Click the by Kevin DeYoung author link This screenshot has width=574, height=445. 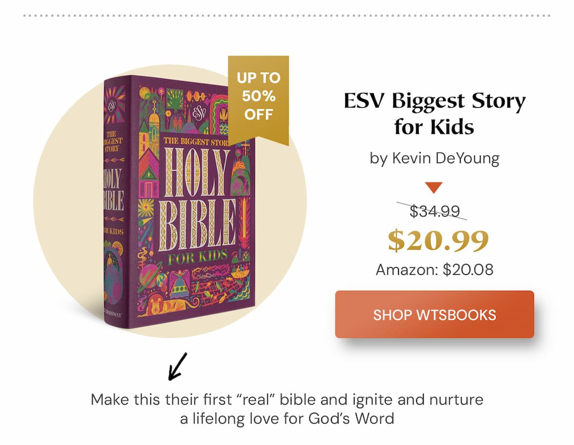434,158
